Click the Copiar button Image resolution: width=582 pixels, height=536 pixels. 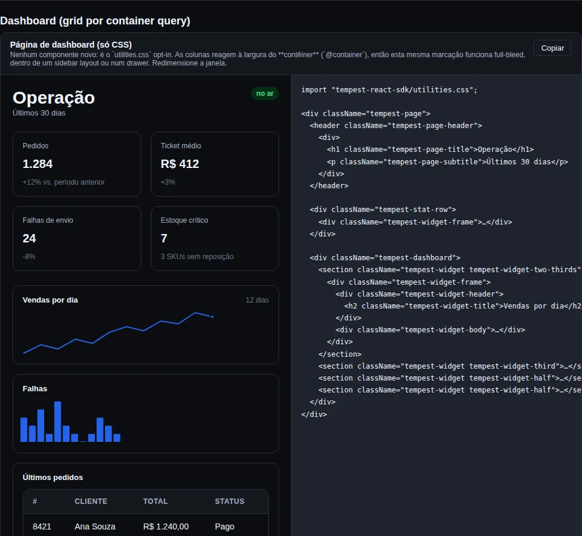[552, 48]
